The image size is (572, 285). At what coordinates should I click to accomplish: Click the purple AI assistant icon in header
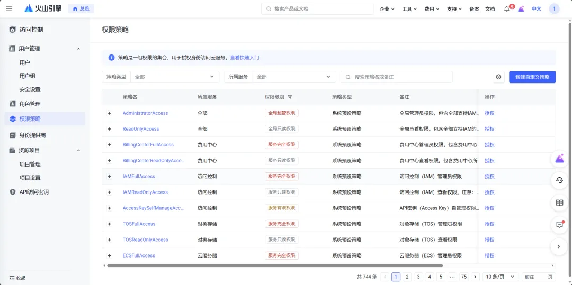(521, 9)
